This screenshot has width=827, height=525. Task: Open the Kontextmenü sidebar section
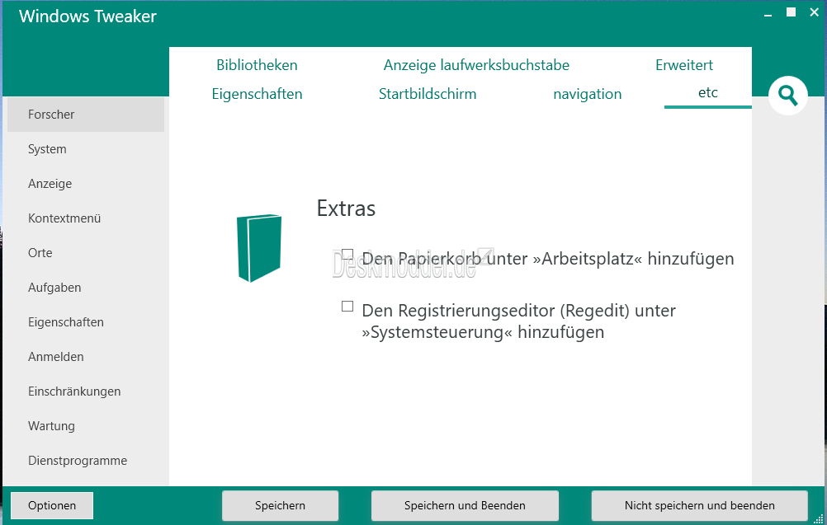pyautogui.click(x=86, y=218)
